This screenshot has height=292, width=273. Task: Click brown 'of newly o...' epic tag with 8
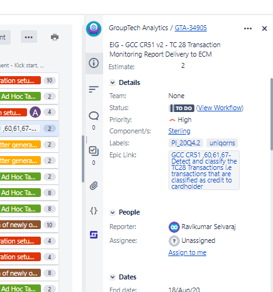click(20, 273)
